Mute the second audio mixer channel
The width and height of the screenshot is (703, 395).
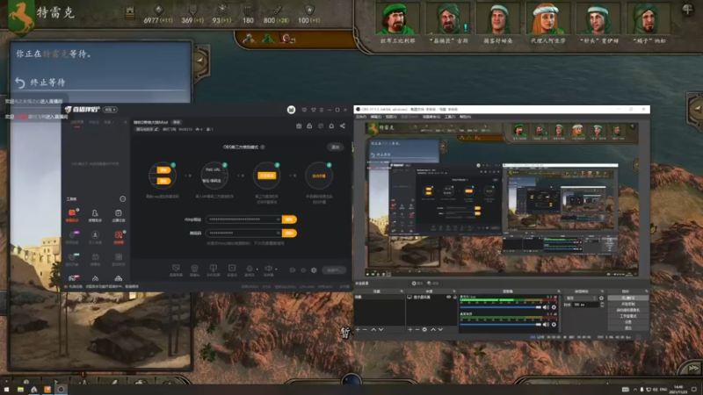click(x=546, y=324)
